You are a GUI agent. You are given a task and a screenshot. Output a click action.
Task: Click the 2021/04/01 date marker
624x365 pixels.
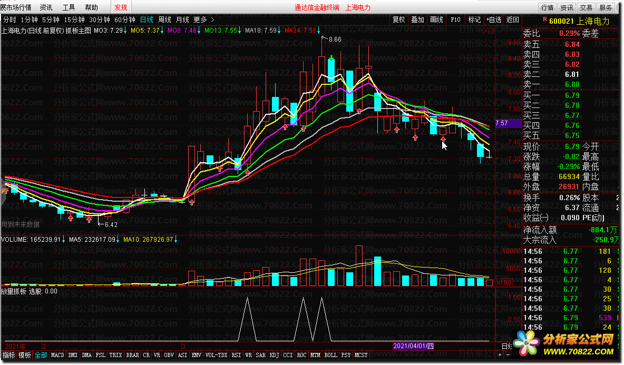(414, 346)
